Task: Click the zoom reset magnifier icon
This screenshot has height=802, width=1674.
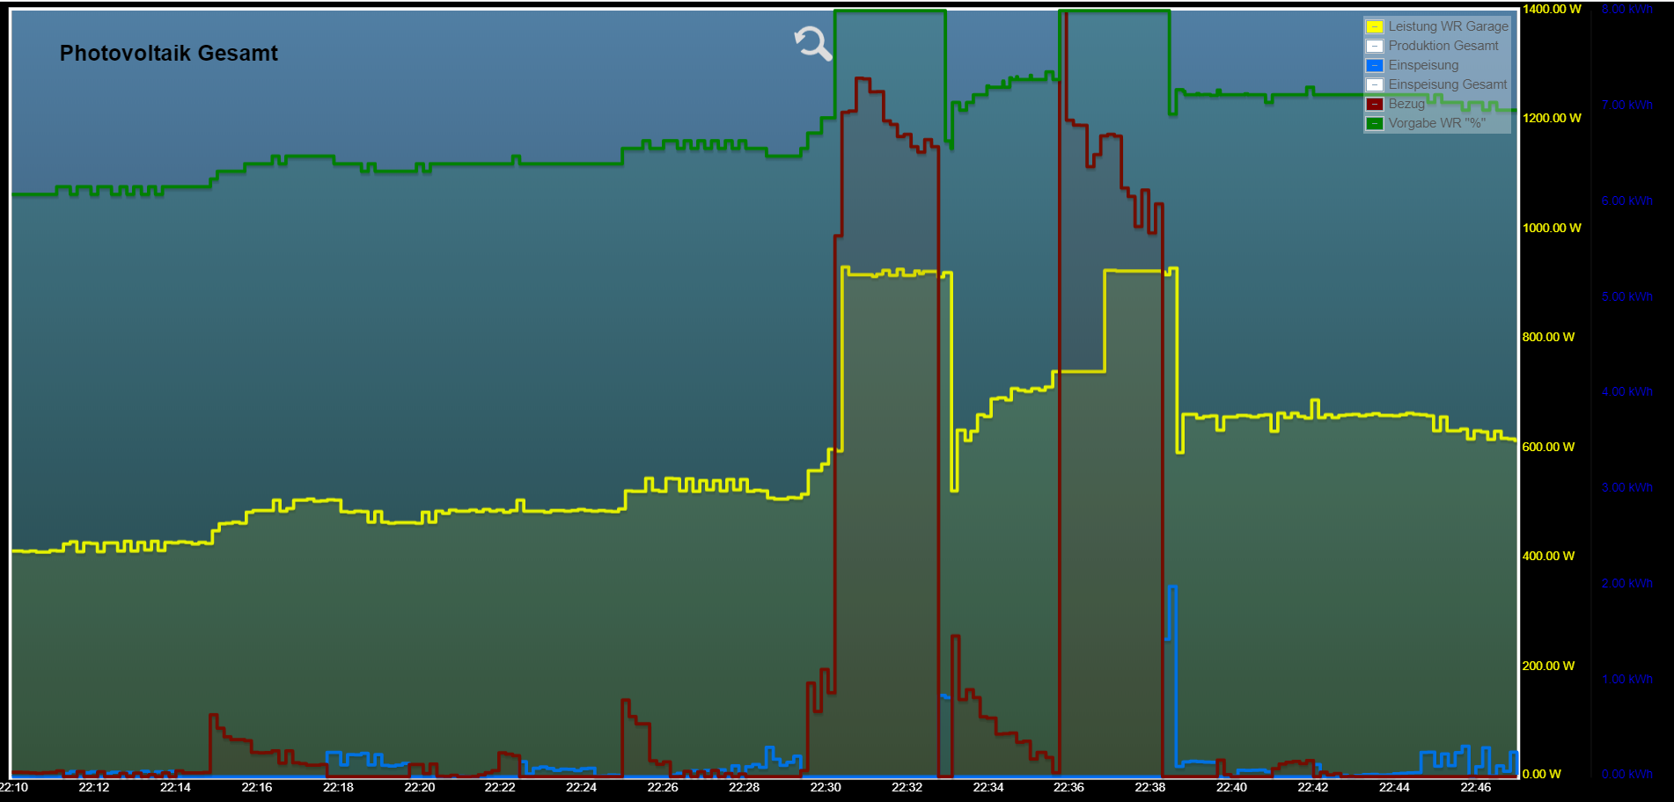Action: [812, 43]
